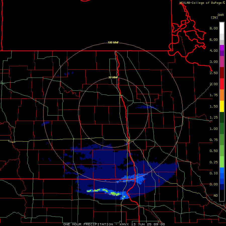The width and height of the screenshot is (226, 226).
Task: Select the white color bar segment
Action: pos(222,28)
